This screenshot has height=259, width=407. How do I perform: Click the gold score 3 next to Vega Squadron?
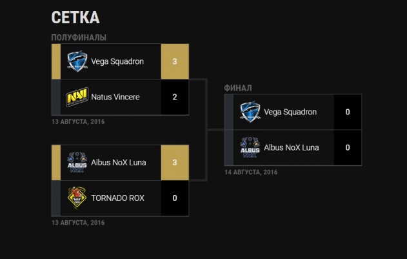pos(175,61)
